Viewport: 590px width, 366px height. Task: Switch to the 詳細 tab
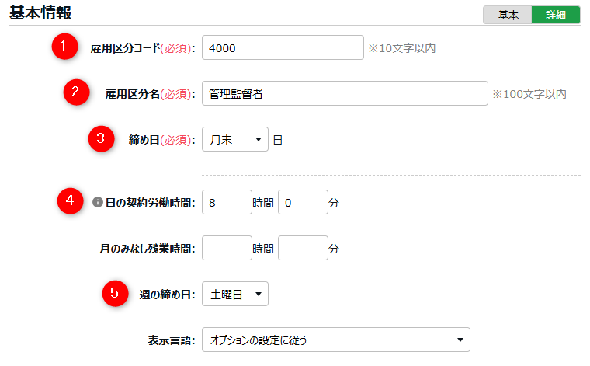[555, 15]
